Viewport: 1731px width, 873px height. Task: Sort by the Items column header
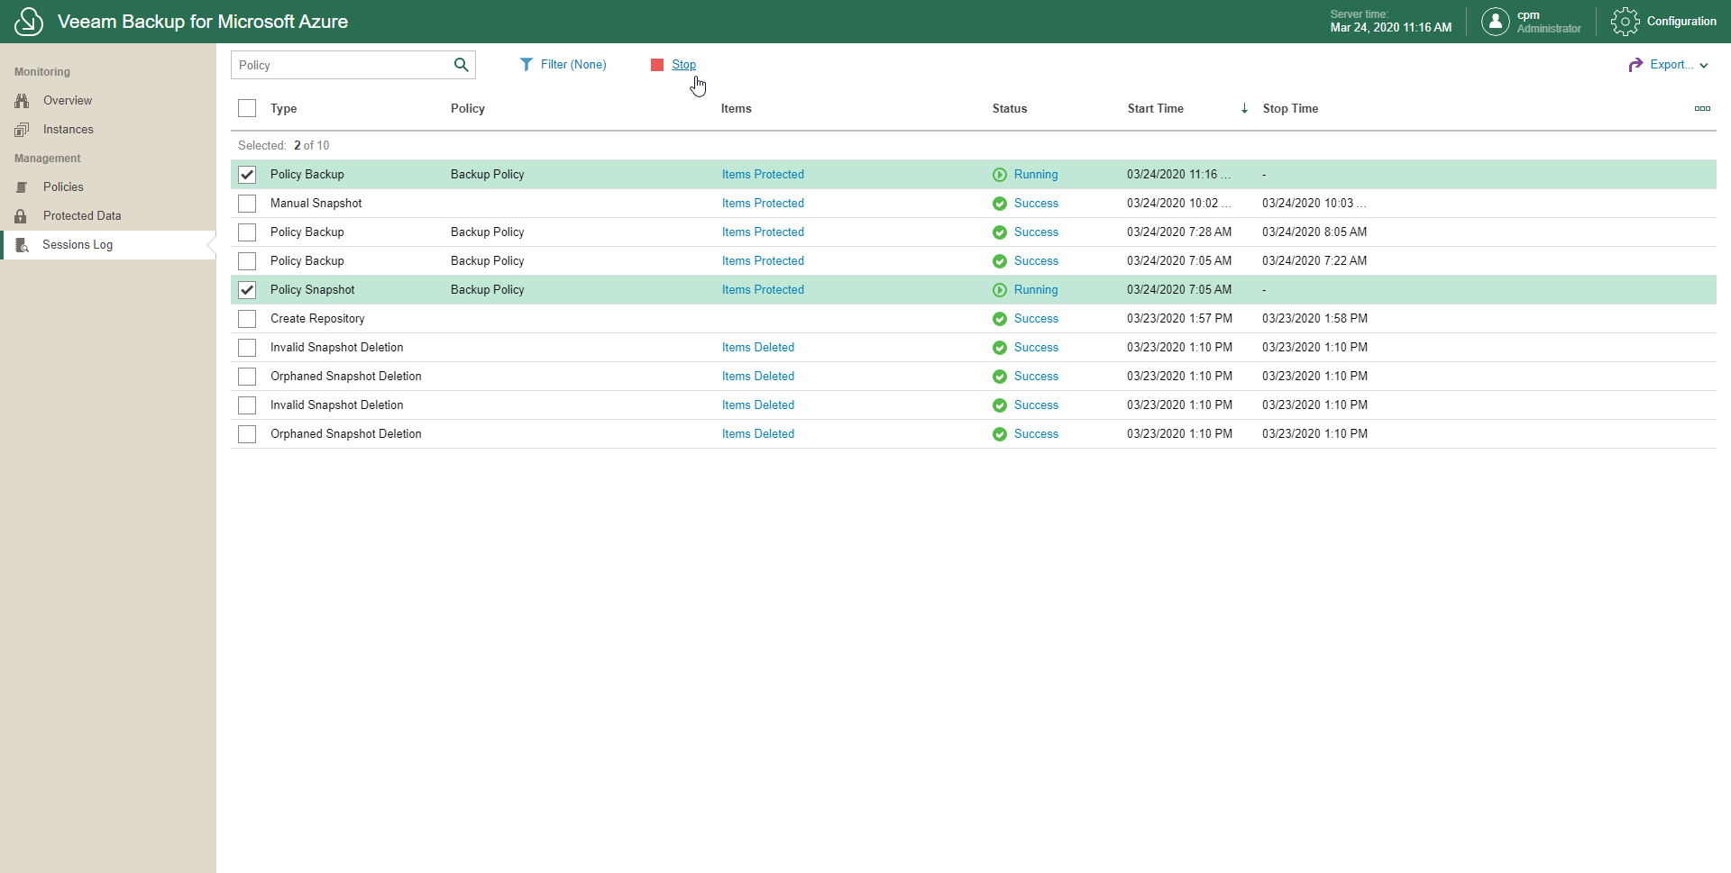point(736,108)
